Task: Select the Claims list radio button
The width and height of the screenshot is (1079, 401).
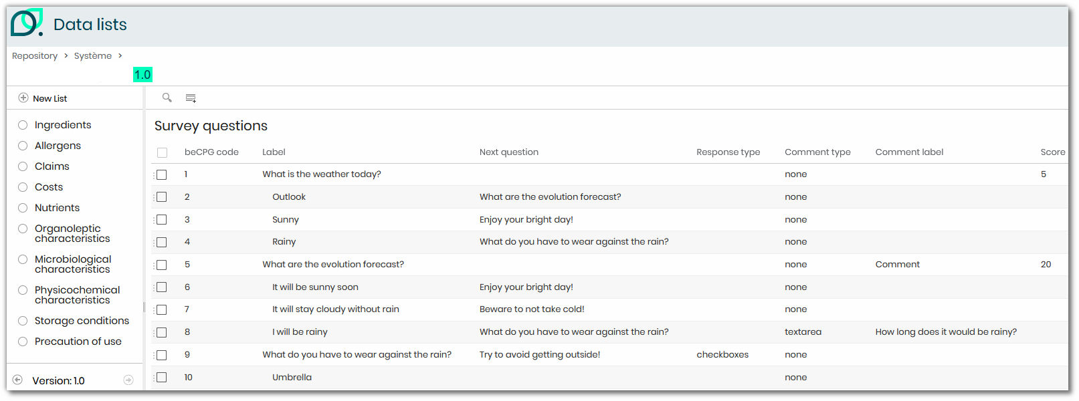Action: tap(23, 166)
